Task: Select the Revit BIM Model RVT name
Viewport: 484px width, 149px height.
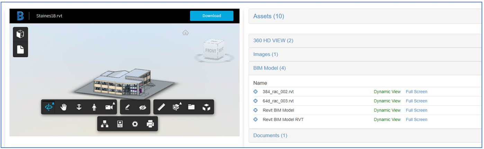Action: [x=283, y=120]
